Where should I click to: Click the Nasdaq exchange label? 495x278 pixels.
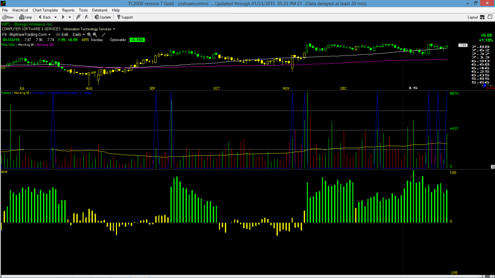pyautogui.click(x=97, y=40)
